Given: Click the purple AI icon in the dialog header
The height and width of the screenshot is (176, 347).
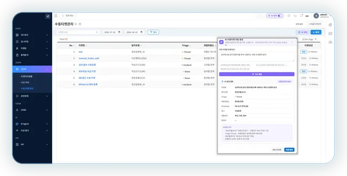Looking at the screenshot, I should (221, 42).
